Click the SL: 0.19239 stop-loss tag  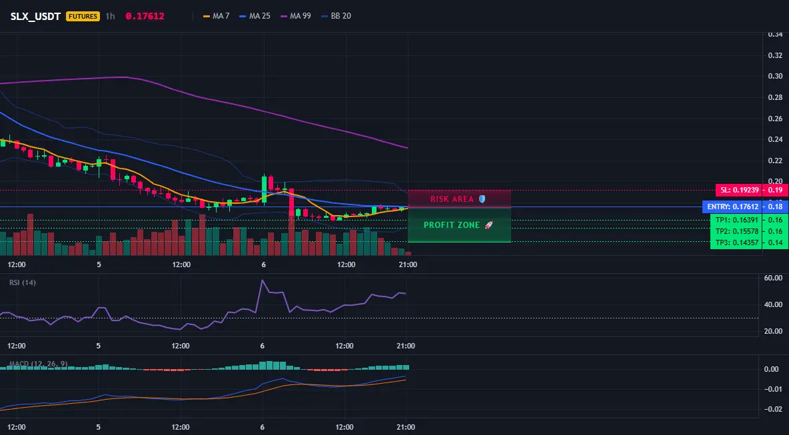[738, 190]
